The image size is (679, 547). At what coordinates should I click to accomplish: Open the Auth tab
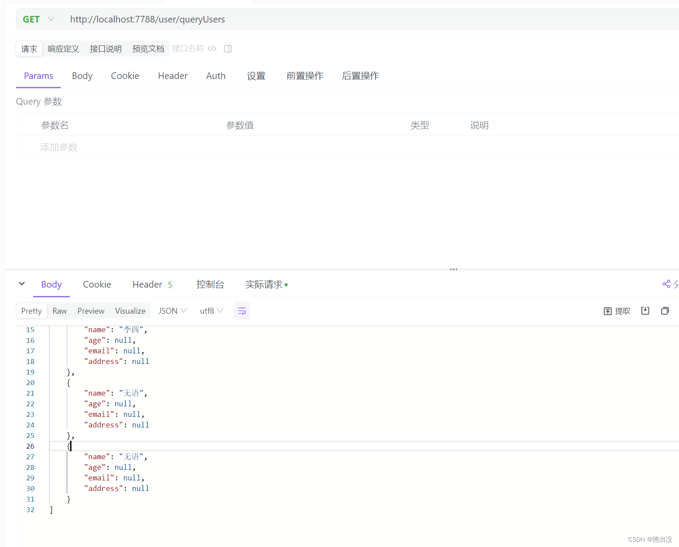pyautogui.click(x=216, y=76)
